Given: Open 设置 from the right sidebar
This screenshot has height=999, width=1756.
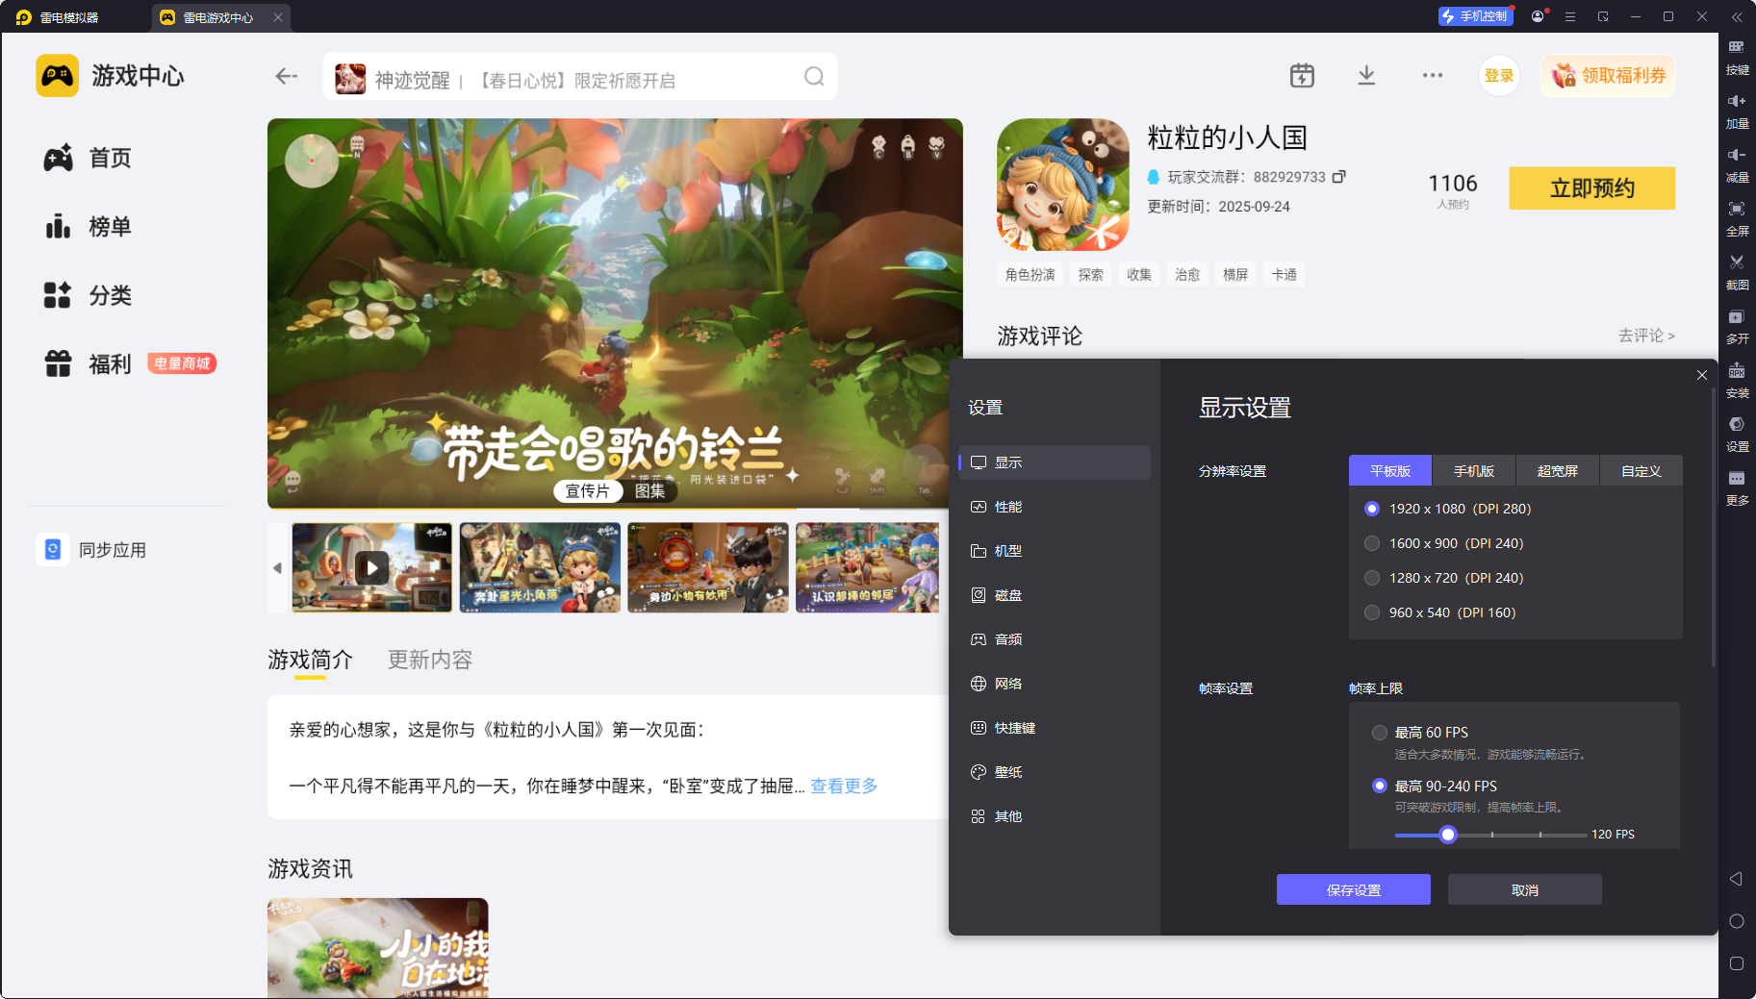Looking at the screenshot, I should click(x=1737, y=434).
